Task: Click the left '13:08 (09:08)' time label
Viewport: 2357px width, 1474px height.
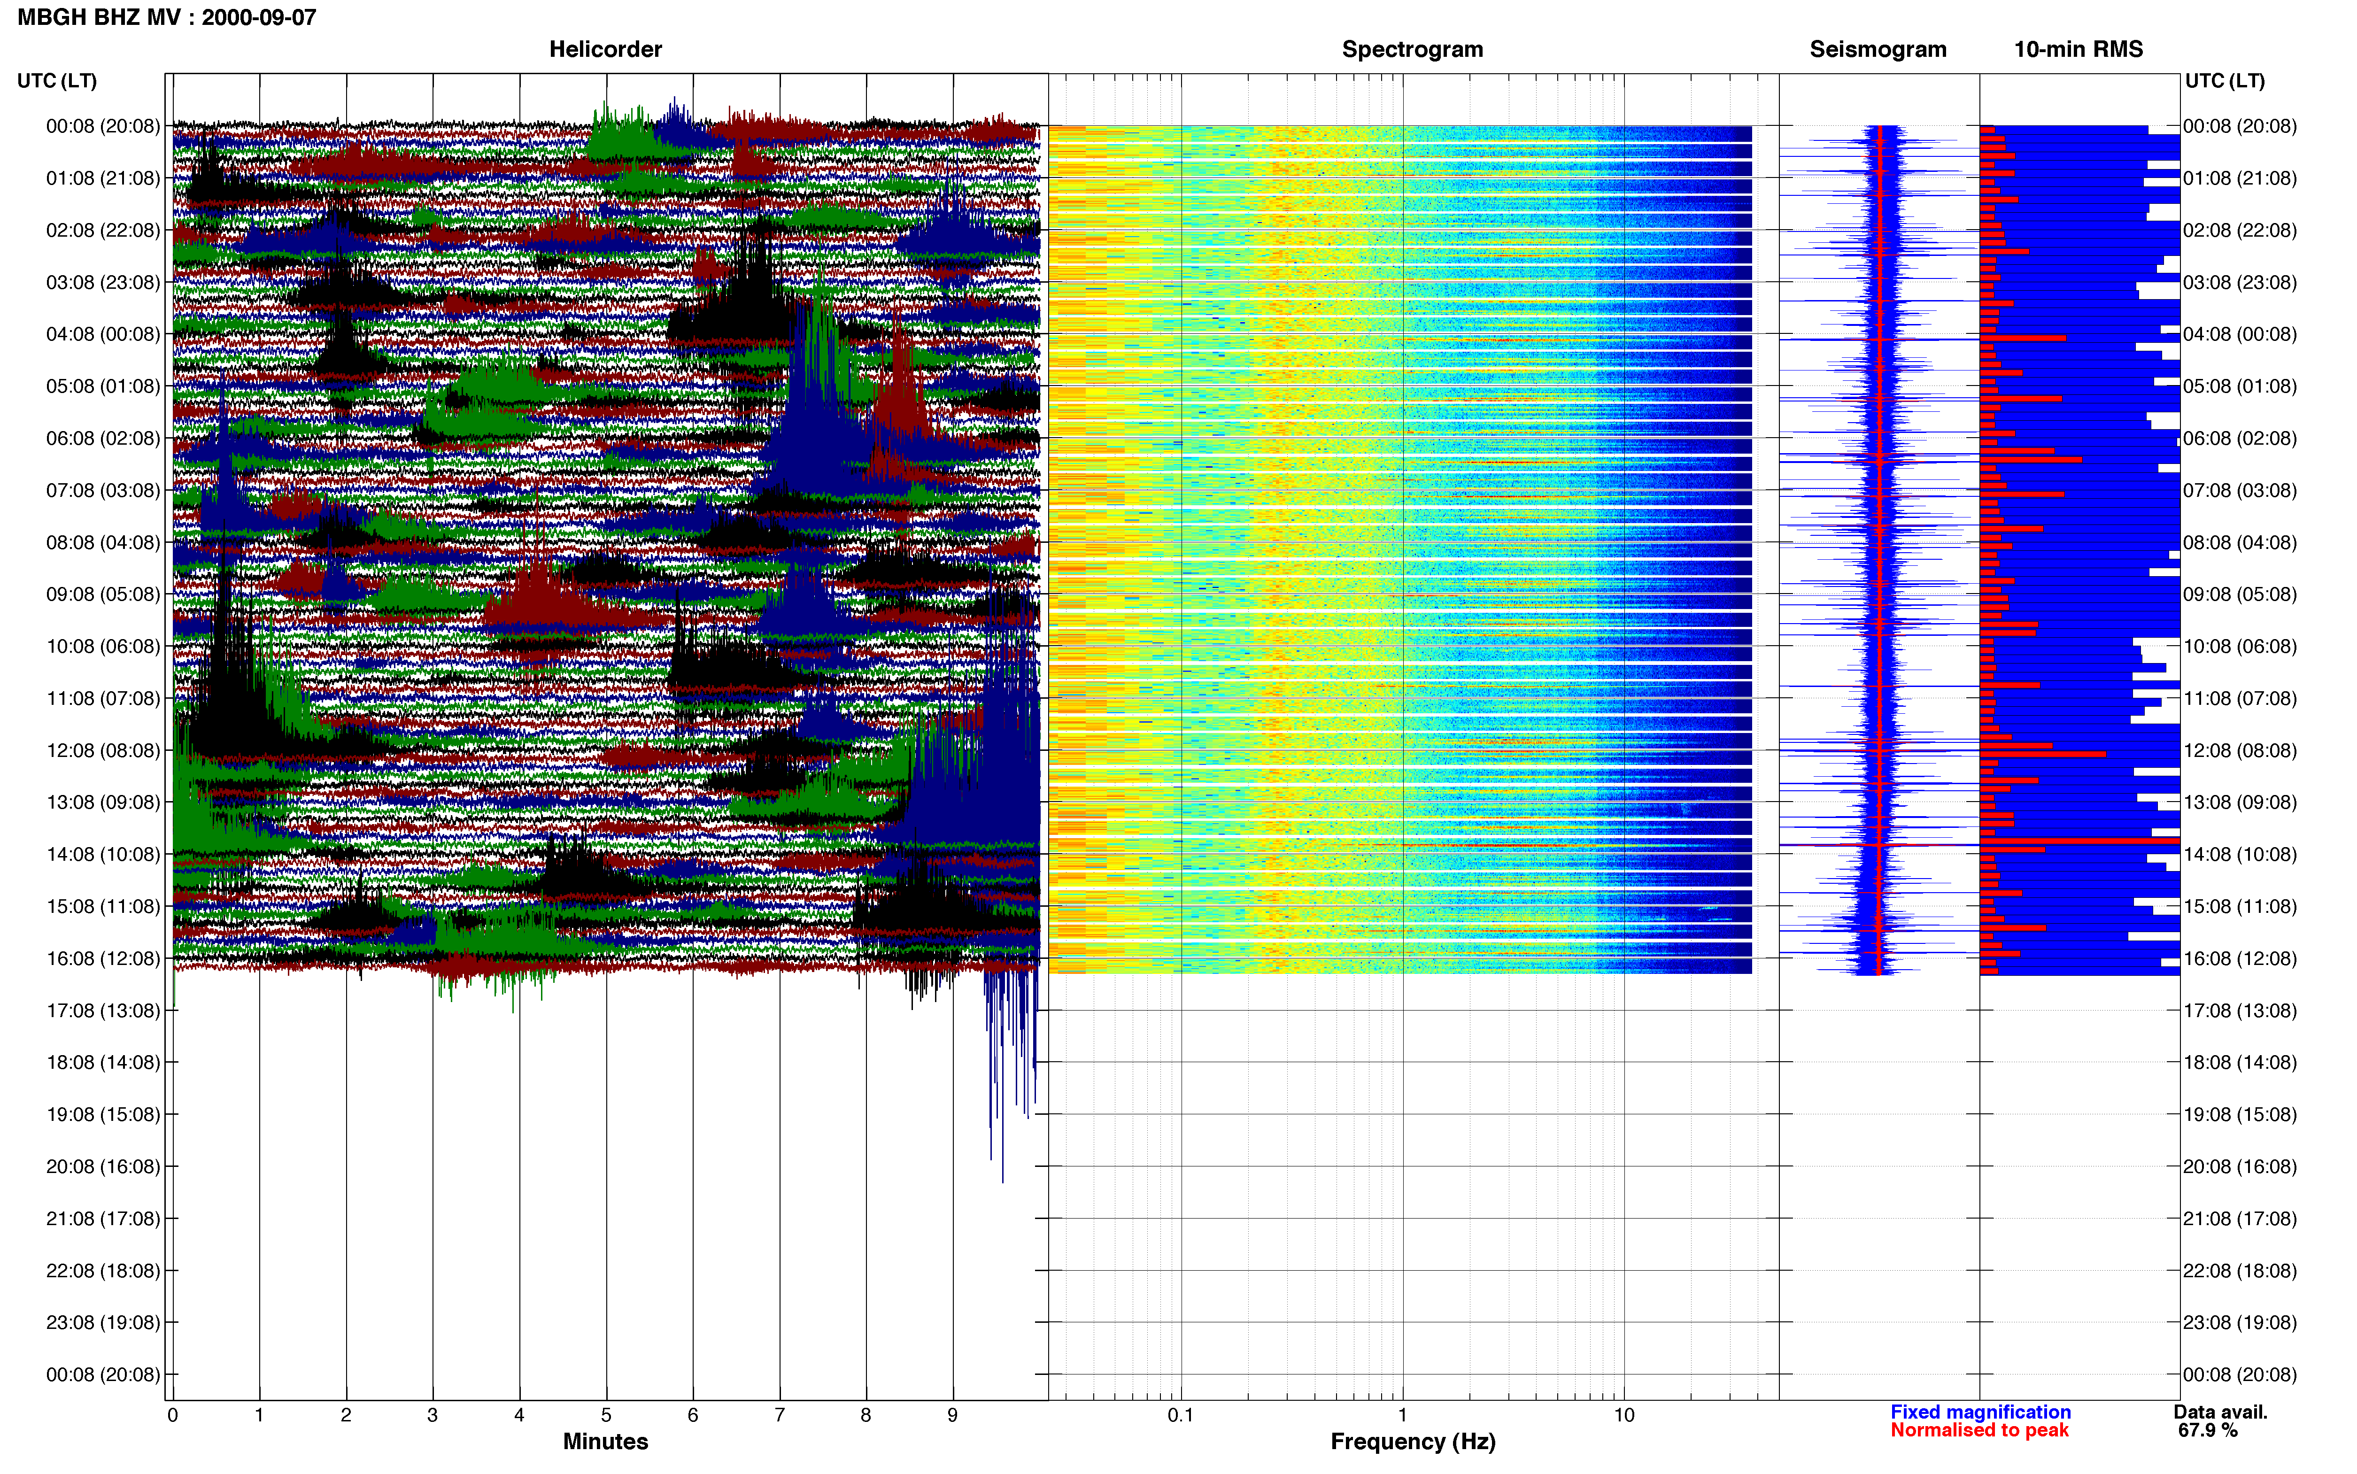Action: tap(103, 803)
